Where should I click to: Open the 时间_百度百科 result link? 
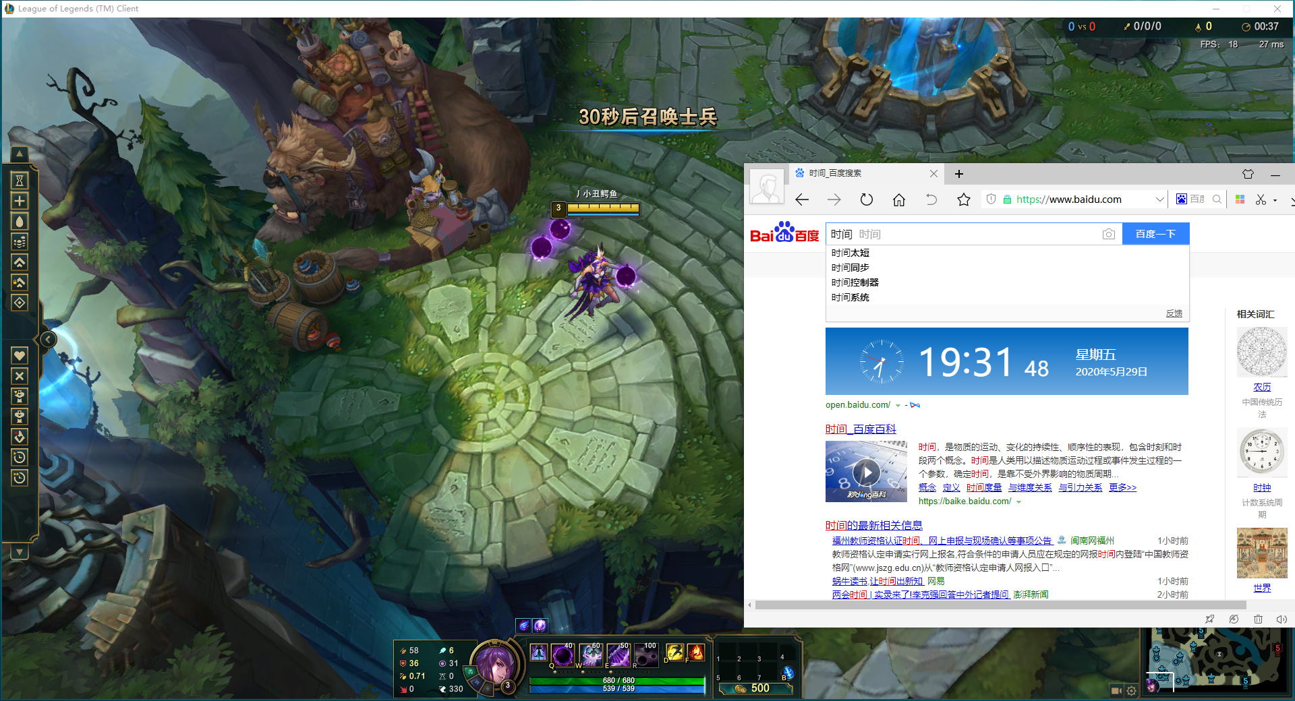coord(861,429)
